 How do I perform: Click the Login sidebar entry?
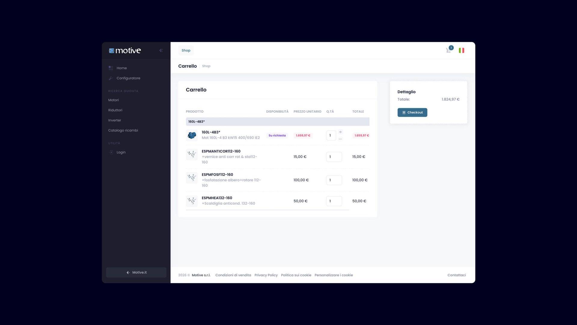click(121, 152)
